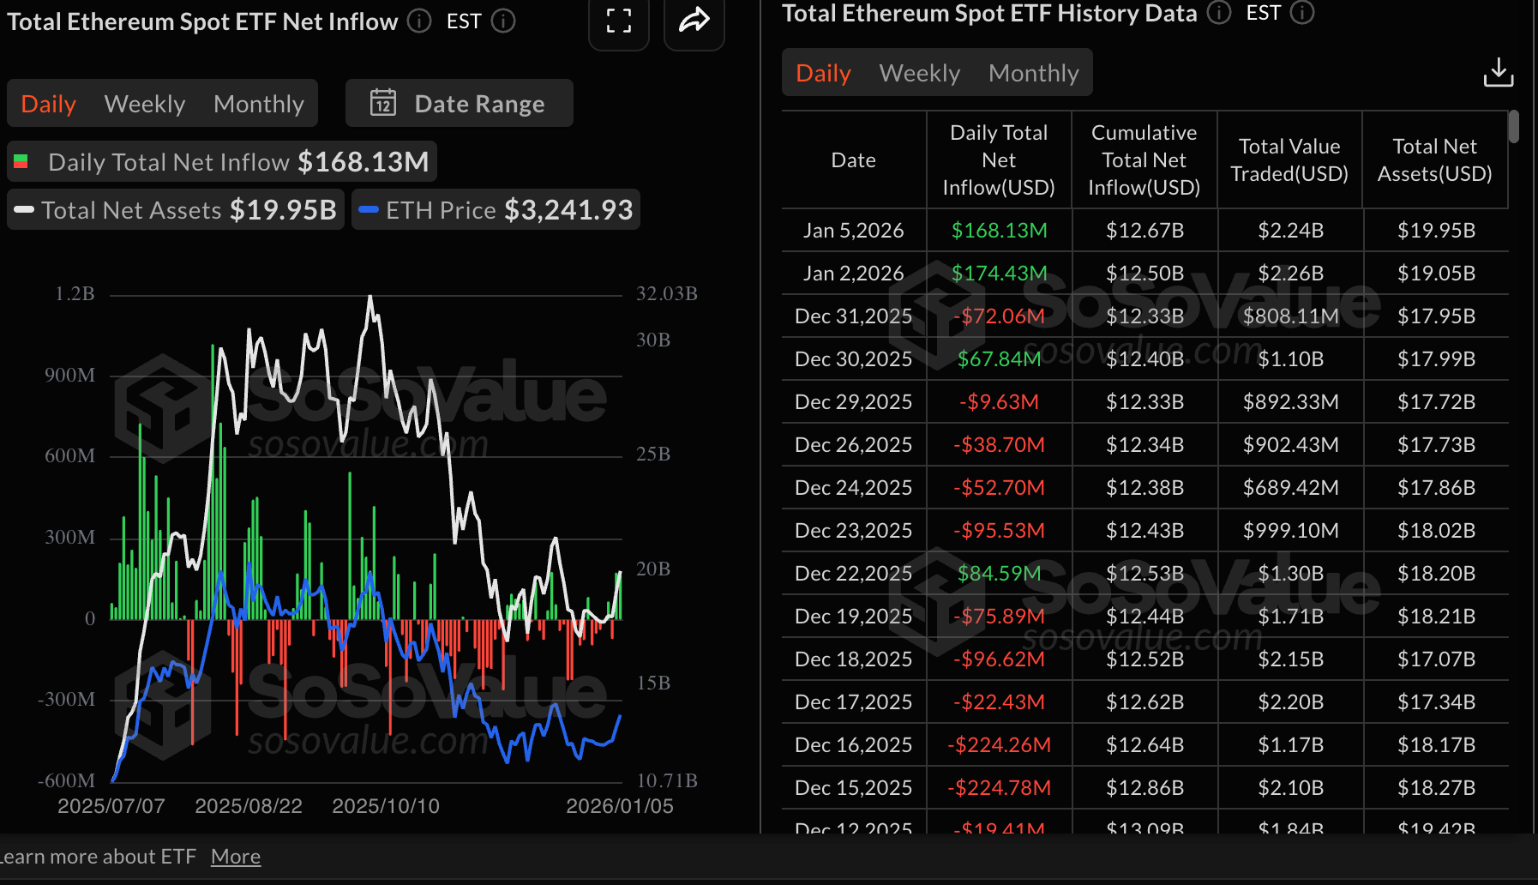Click the EST info icon on the history panel
This screenshot has height=885, width=1538.
1302,14
